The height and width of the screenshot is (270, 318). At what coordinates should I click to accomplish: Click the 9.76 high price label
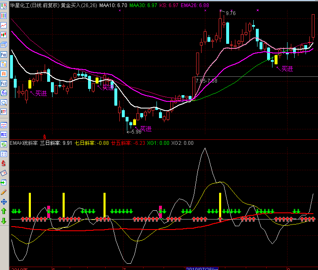(x=230, y=13)
